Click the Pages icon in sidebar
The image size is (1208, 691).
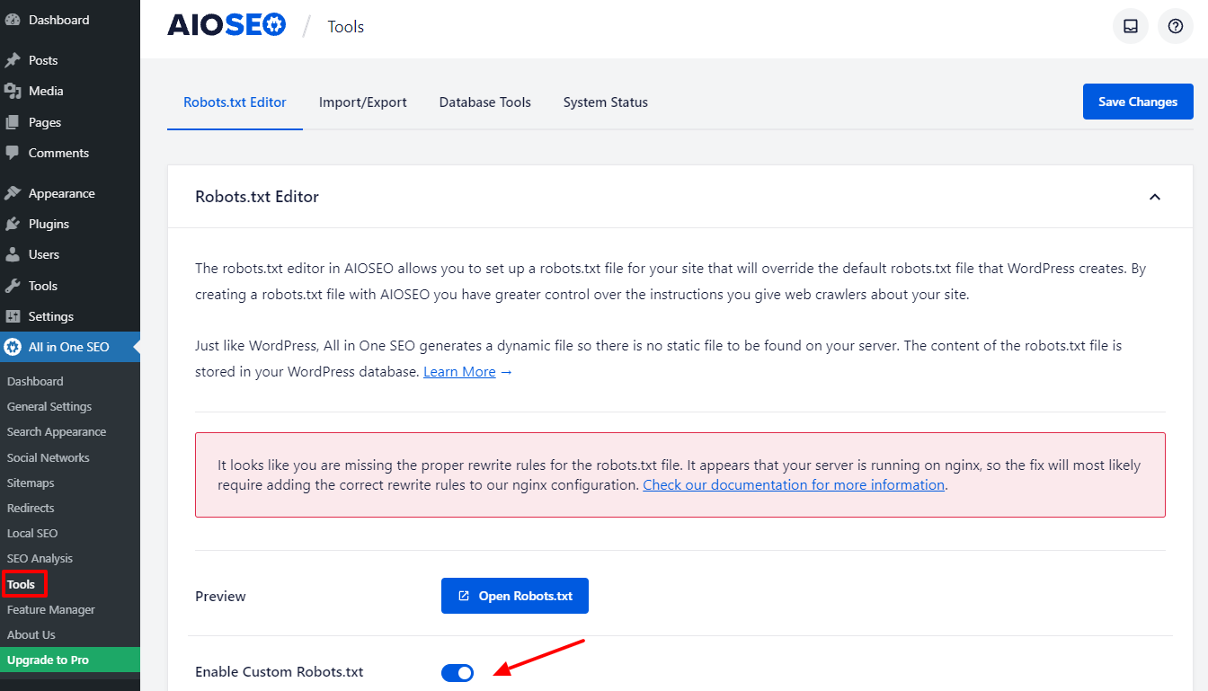tap(13, 122)
